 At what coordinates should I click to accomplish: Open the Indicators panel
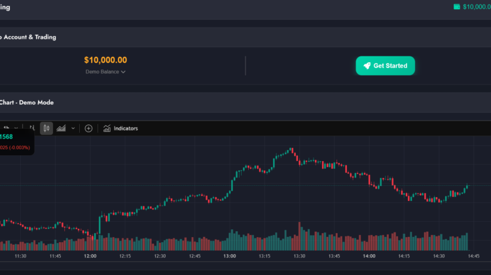(x=120, y=128)
